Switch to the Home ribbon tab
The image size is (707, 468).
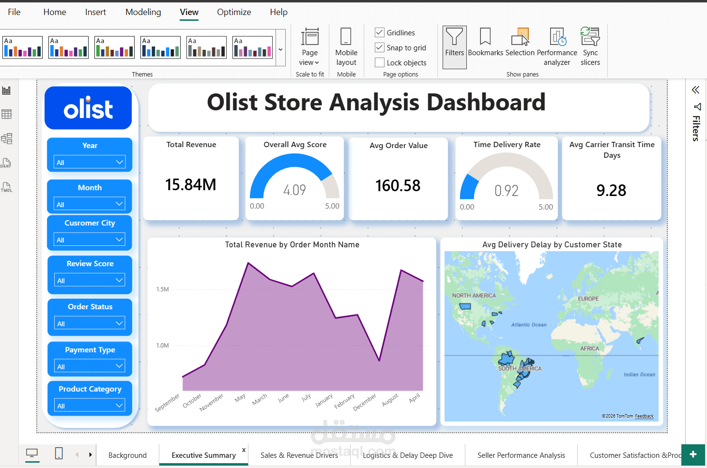[55, 12]
